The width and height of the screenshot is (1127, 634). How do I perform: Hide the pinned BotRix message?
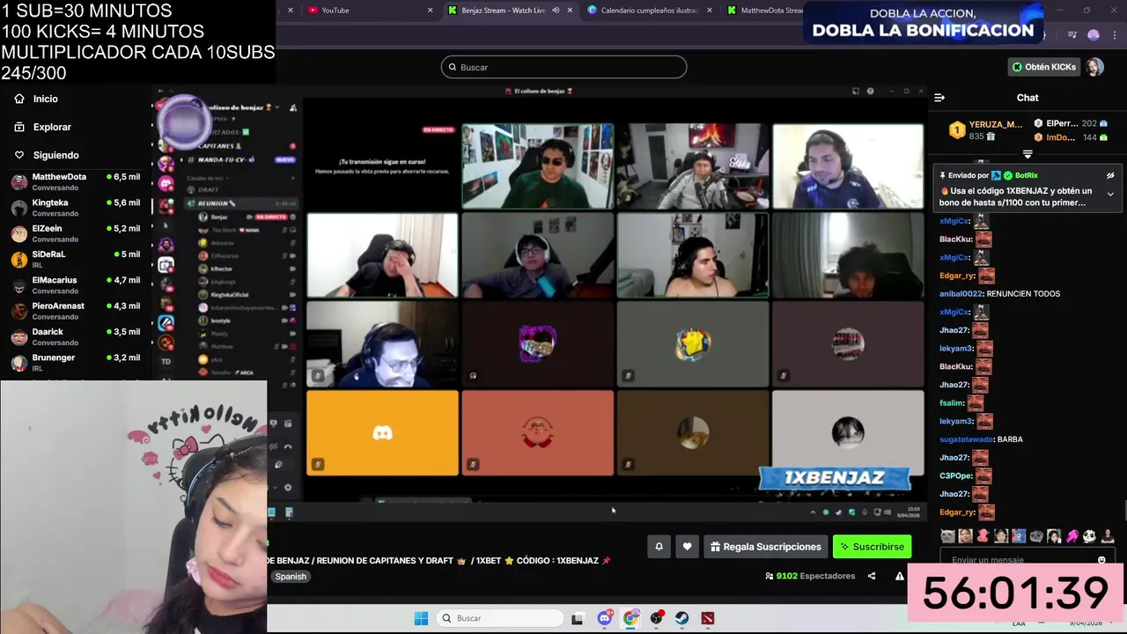click(1110, 175)
